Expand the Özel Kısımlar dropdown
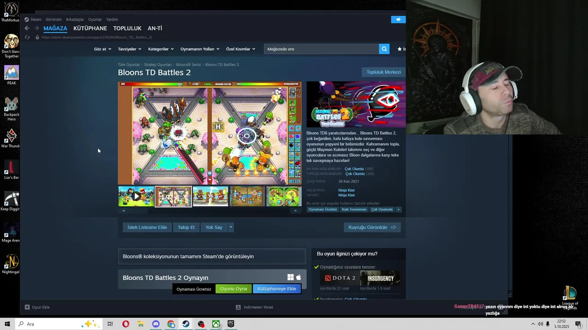588x330 pixels. (x=241, y=49)
